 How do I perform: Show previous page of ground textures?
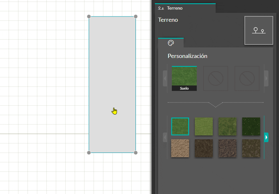coord(165,137)
